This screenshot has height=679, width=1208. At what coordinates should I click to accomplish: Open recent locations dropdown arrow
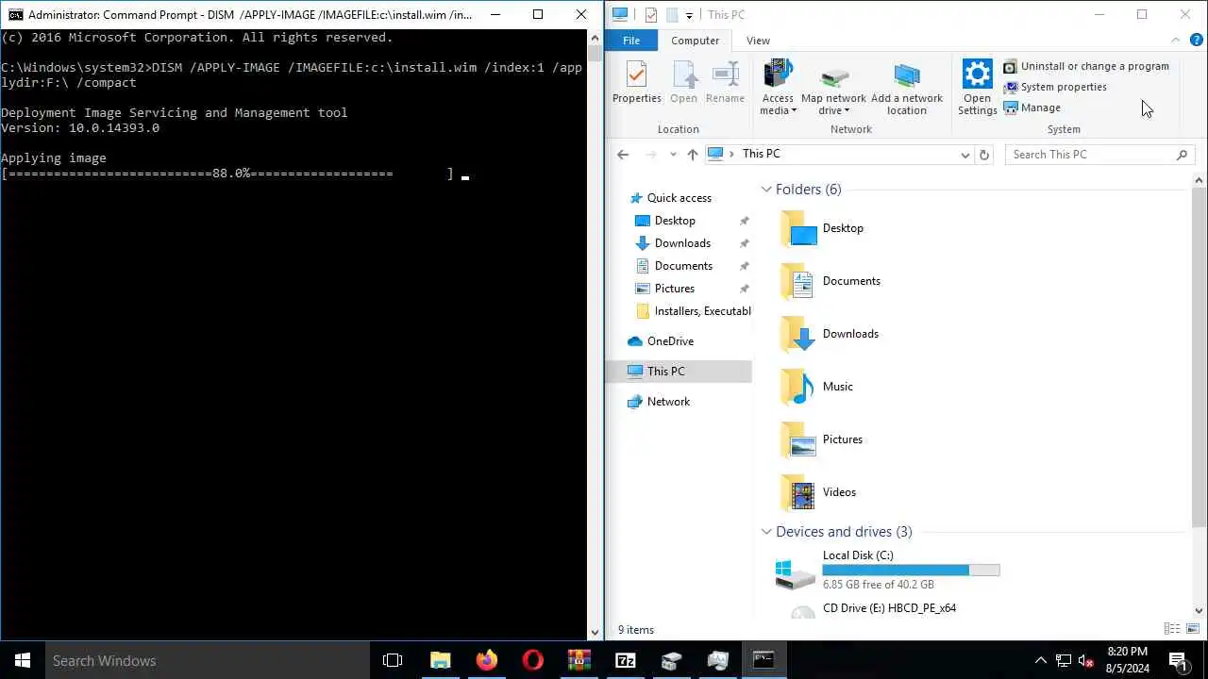[673, 155]
